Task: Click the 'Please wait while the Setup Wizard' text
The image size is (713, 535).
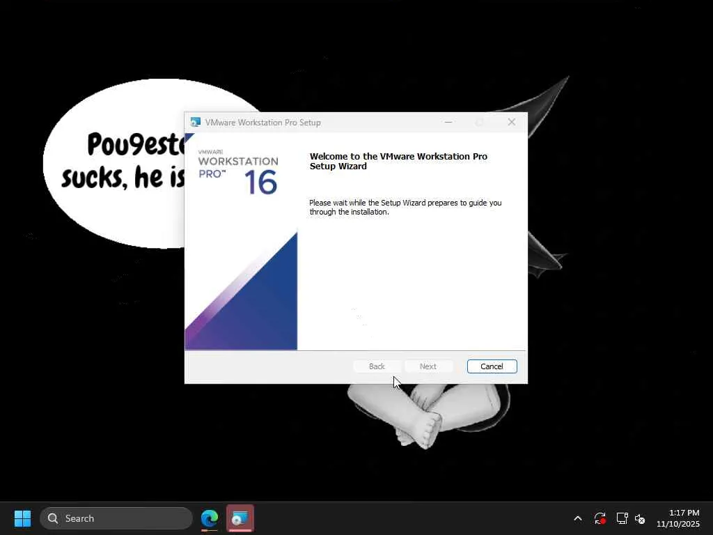Action: [x=405, y=207]
